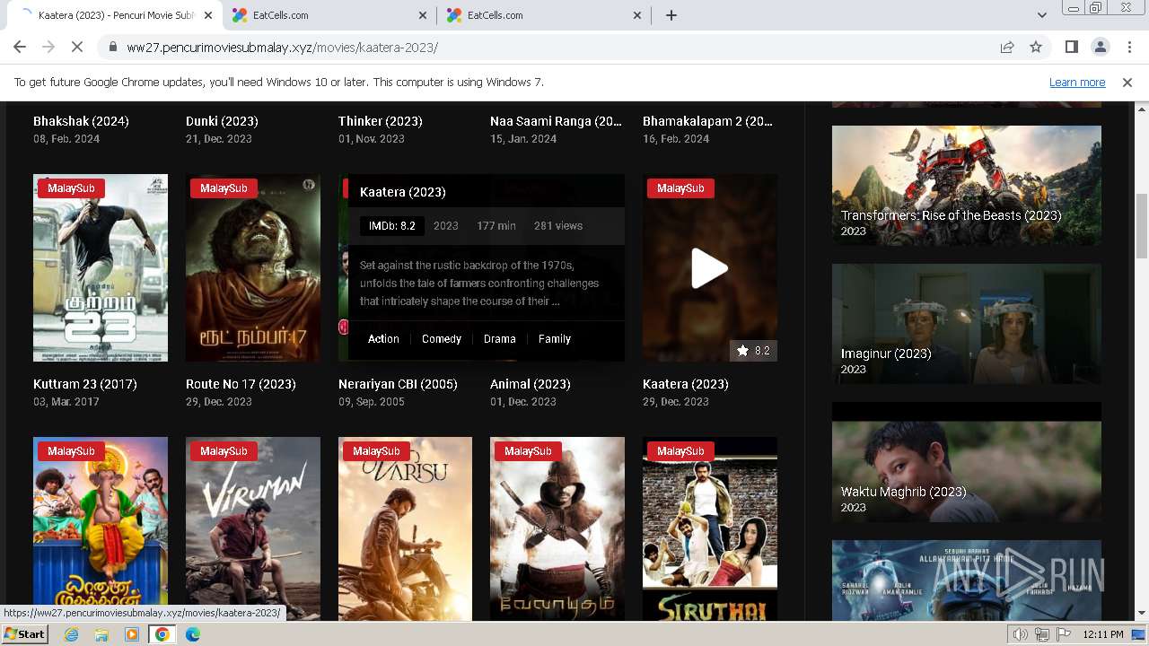This screenshot has height=646, width=1149.
Task: Open the Kuttram 23 poster
Action: [101, 267]
